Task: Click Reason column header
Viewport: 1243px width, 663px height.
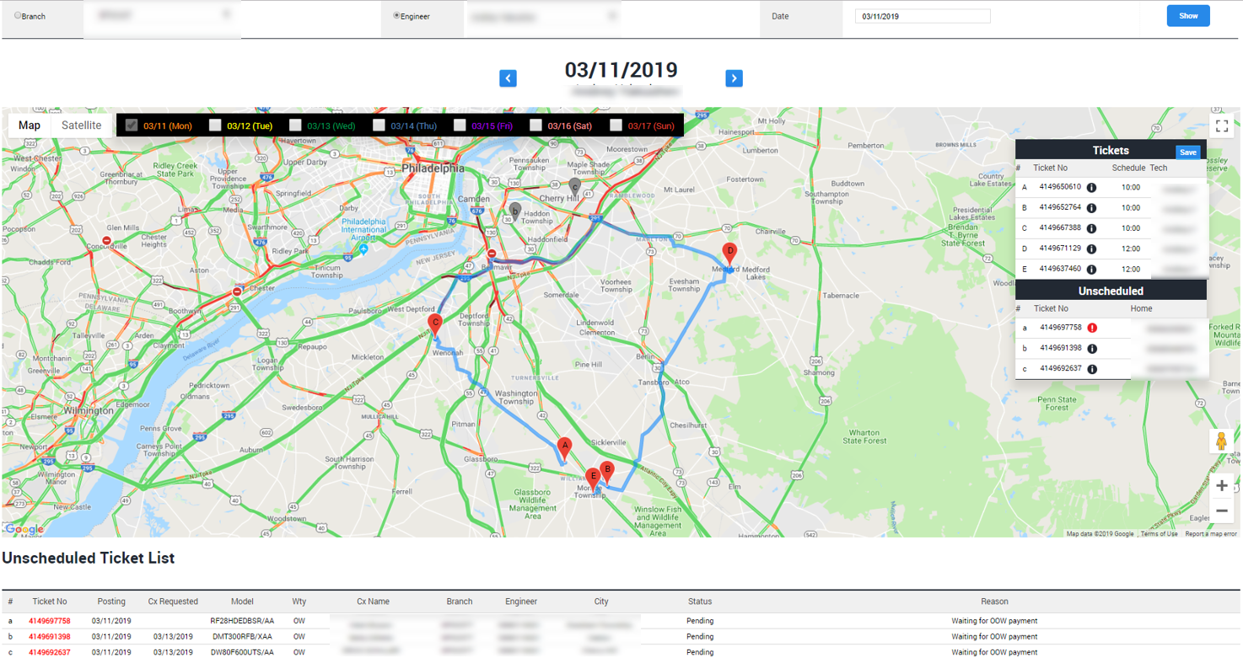Action: click(x=994, y=602)
